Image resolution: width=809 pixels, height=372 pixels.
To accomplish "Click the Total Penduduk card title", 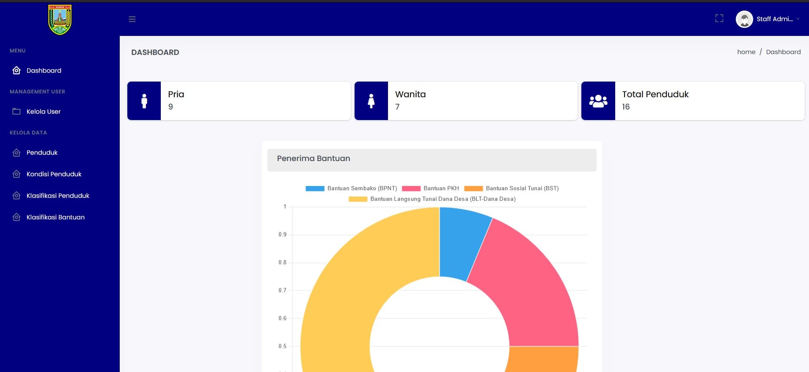I will (655, 94).
